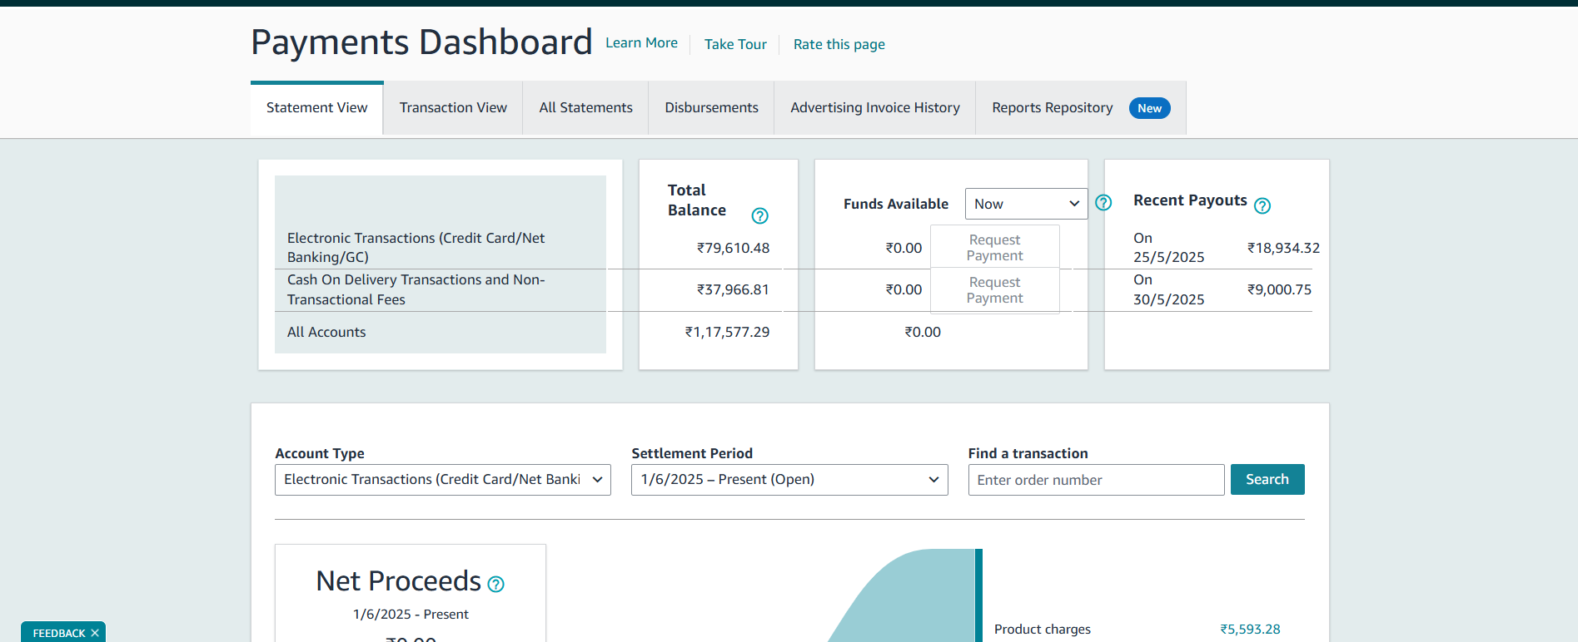Switch to the Statement View tab
Viewport: 1578px width, 642px height.
pyautogui.click(x=316, y=108)
